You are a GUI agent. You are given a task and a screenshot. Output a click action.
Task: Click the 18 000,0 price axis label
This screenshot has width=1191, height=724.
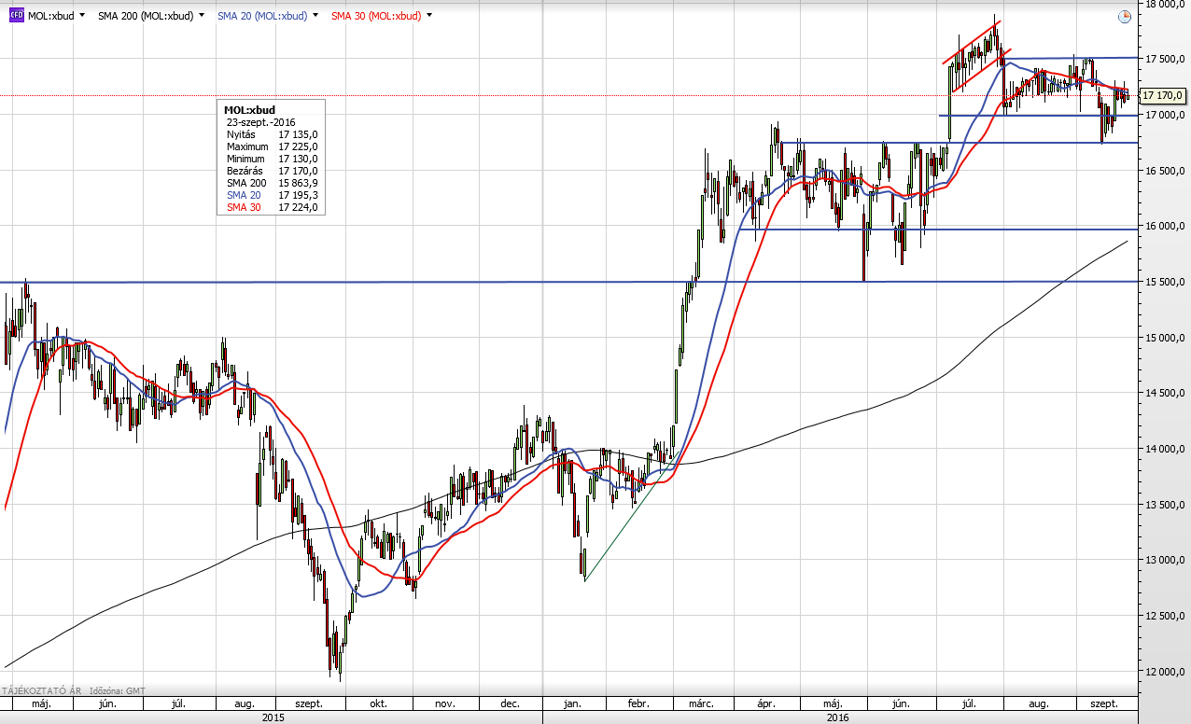tap(1166, 4)
